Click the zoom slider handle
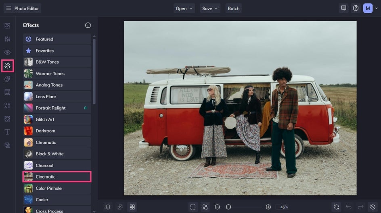The height and width of the screenshot is (213, 381). (228, 207)
